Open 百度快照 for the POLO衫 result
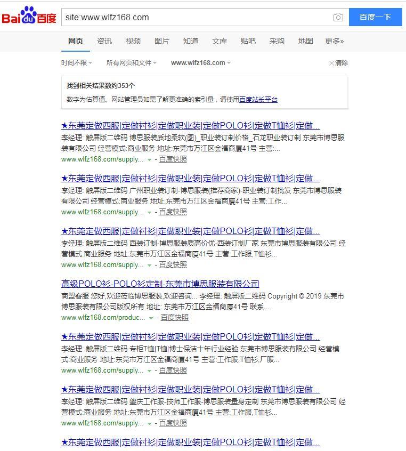 [175, 318]
